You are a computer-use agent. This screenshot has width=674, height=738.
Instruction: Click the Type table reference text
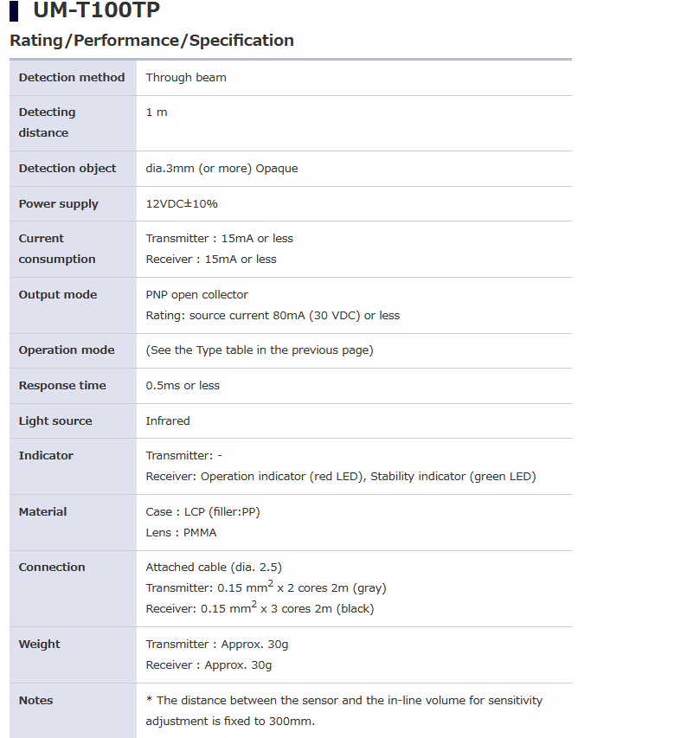260,350
